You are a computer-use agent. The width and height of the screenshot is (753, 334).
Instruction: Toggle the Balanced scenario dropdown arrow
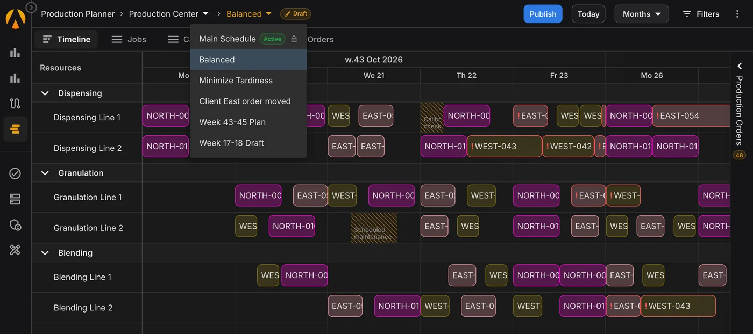click(268, 14)
